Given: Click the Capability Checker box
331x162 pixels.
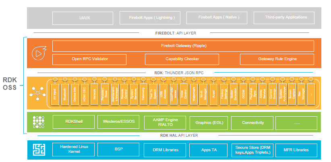Looking at the screenshot, I should tap(182, 59).
